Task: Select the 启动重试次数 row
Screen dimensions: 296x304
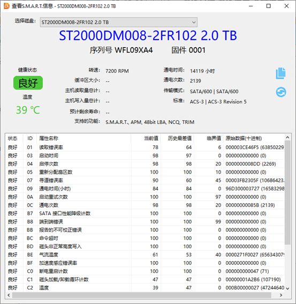Action: coord(145,197)
